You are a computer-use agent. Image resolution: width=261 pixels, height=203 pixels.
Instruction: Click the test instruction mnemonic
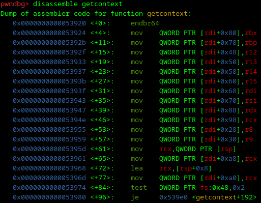pyautogui.click(x=139, y=188)
